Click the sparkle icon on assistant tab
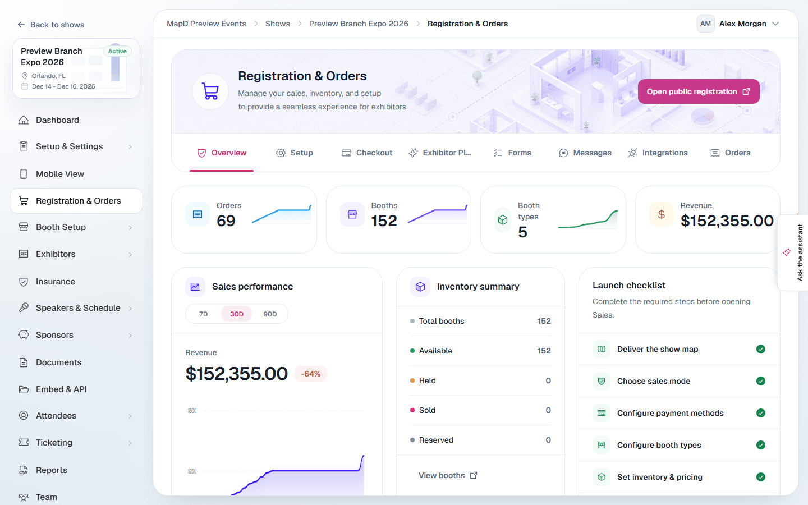The width and height of the screenshot is (808, 505). (x=787, y=252)
